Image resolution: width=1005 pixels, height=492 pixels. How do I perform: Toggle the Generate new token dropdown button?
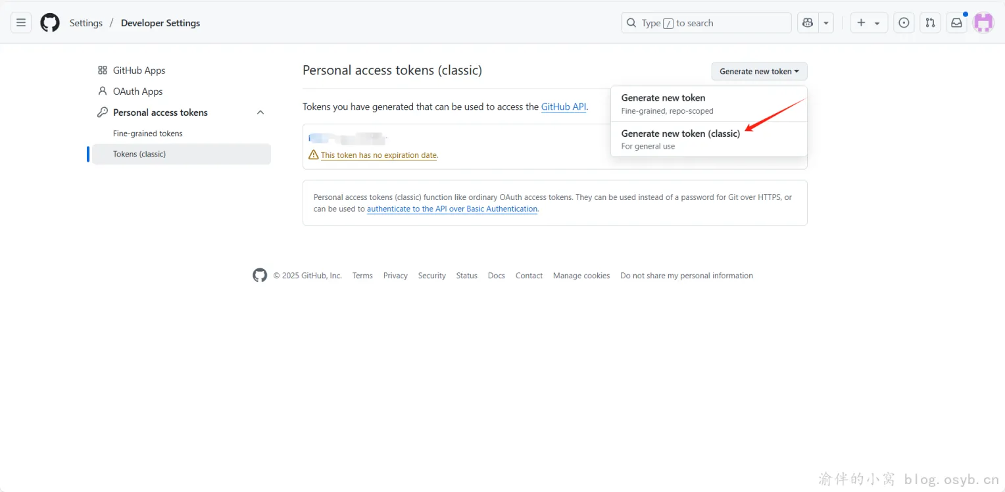(759, 72)
